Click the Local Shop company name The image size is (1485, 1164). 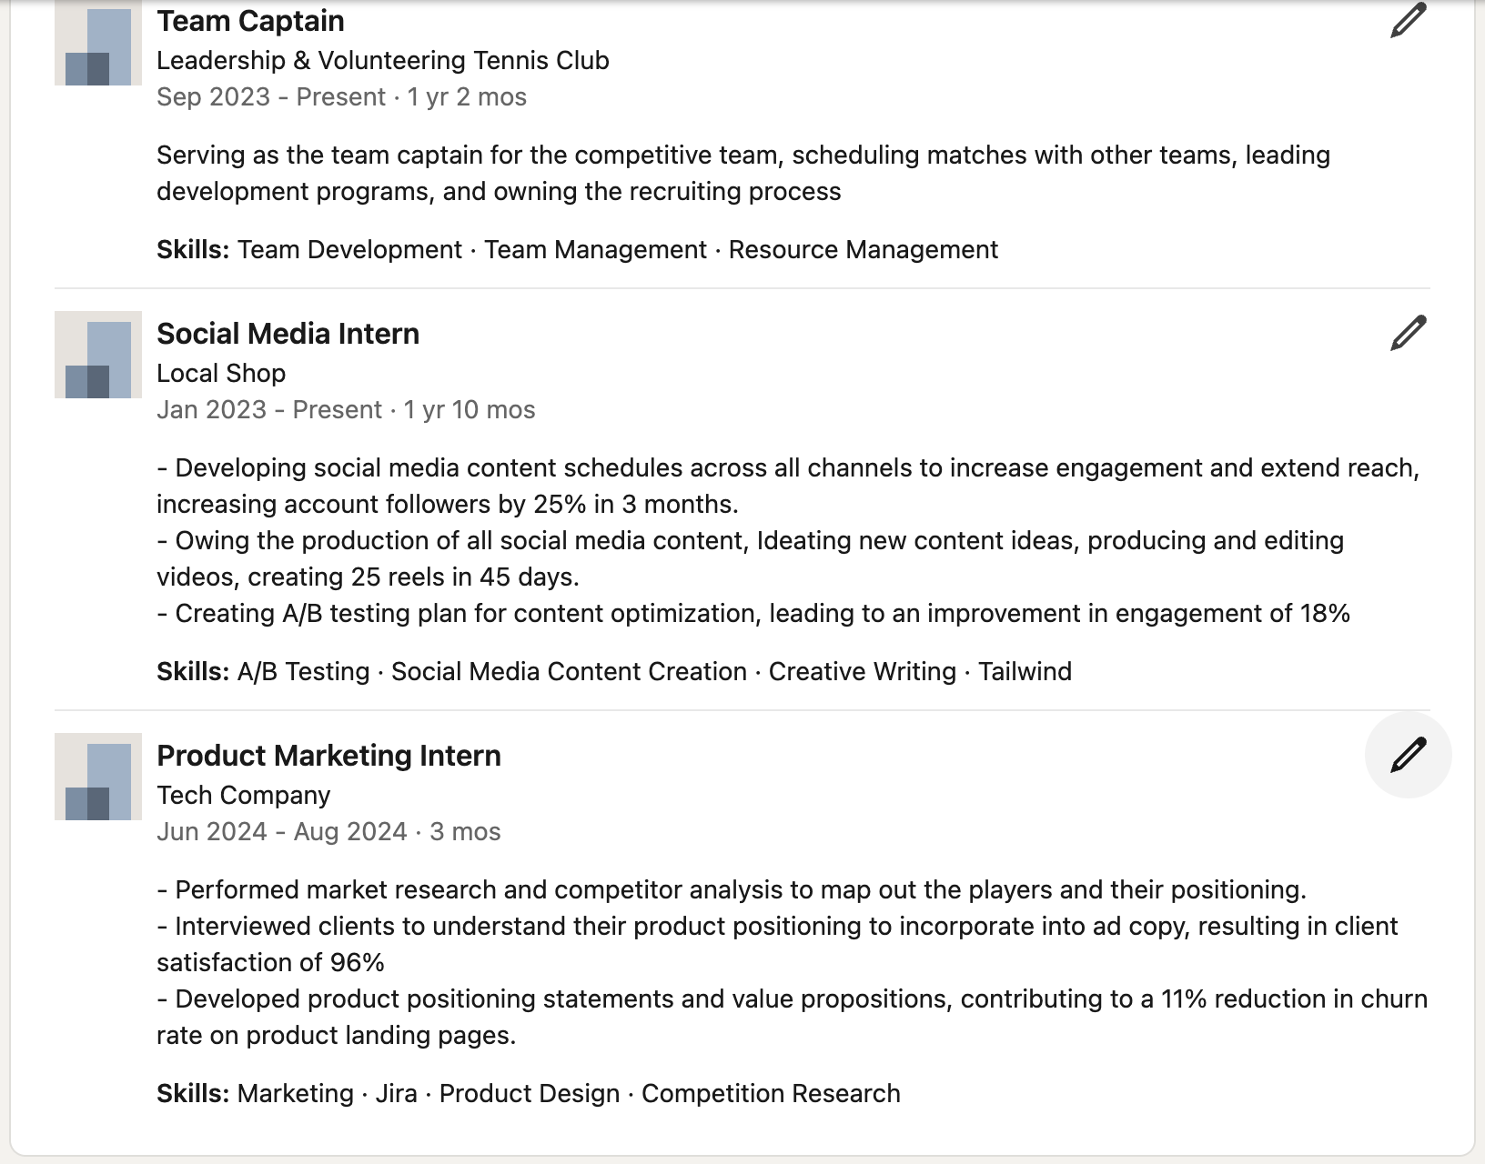tap(220, 373)
